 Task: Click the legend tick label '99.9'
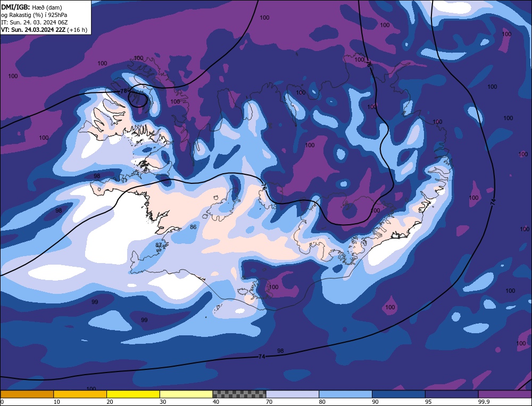(x=484, y=402)
